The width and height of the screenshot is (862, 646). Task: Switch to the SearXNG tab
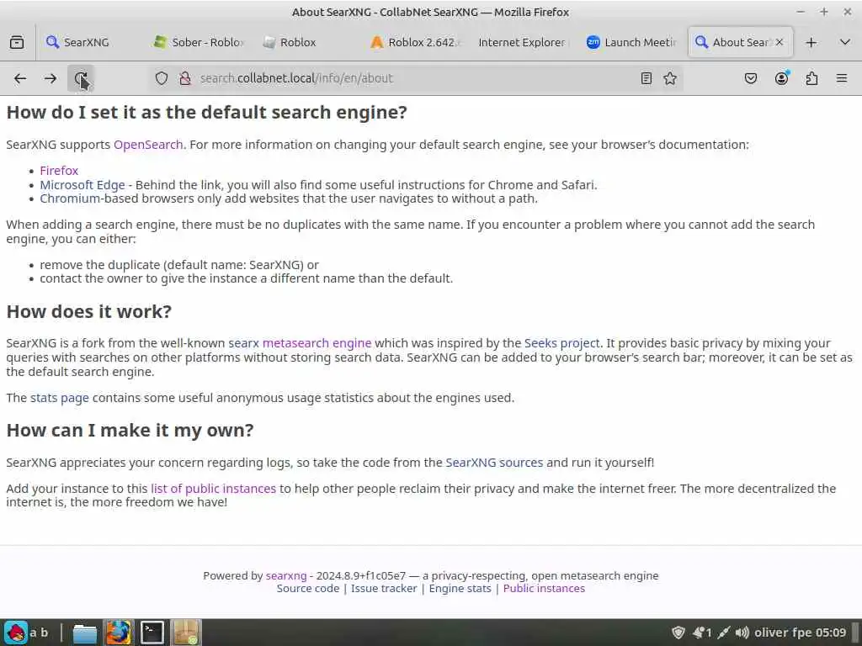tap(88, 42)
